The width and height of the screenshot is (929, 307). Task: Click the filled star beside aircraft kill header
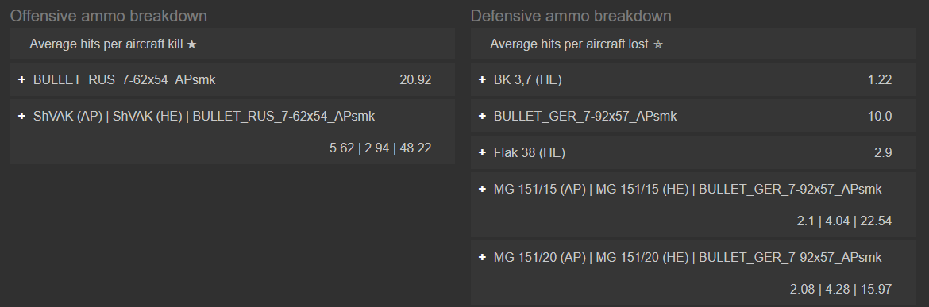coord(191,44)
